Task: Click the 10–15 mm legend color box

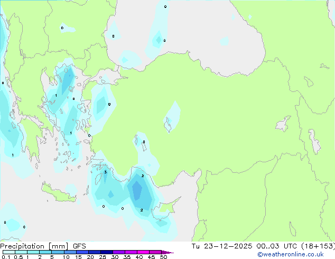Action: point(70,252)
